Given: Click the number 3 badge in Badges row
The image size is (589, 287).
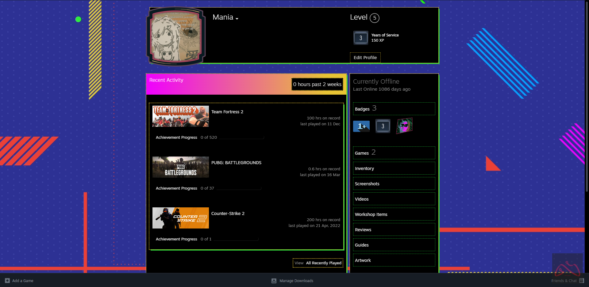Looking at the screenshot, I should point(383,126).
